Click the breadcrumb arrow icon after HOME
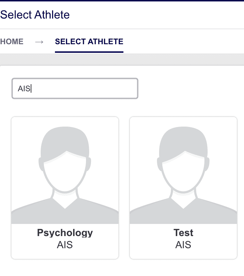 click(39, 42)
